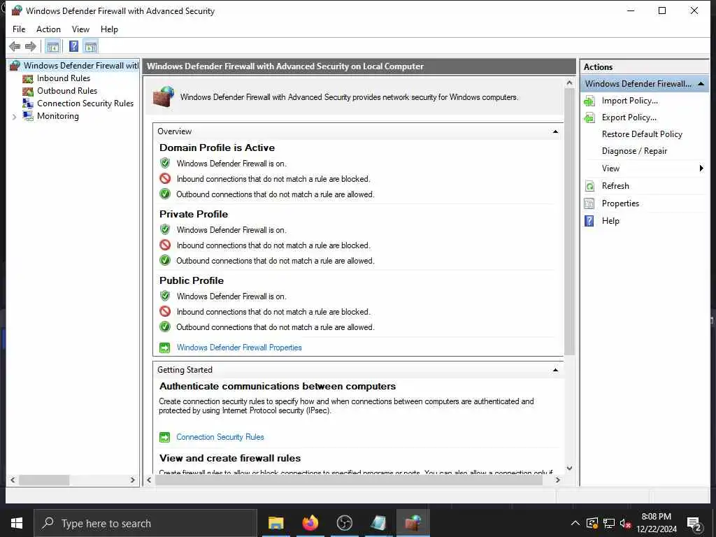Click the "Public Profile" heading
The width and height of the screenshot is (716, 537).
point(192,281)
